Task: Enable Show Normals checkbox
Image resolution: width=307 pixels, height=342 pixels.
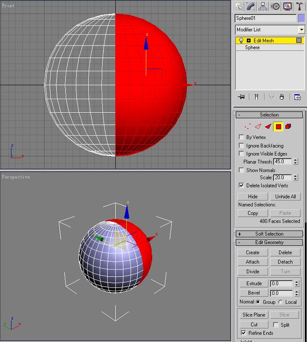Action: [241, 170]
